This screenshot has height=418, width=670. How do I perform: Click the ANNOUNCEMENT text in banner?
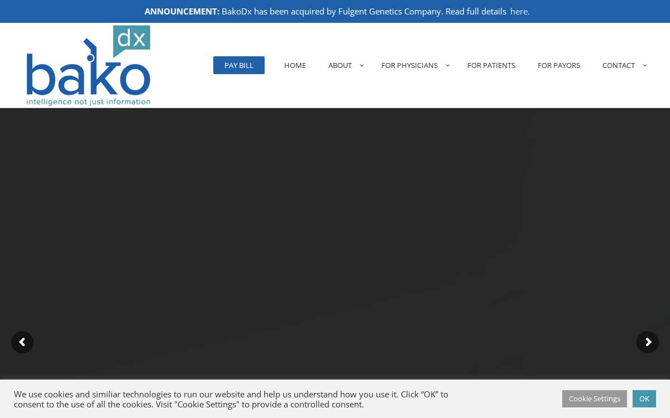182,11
